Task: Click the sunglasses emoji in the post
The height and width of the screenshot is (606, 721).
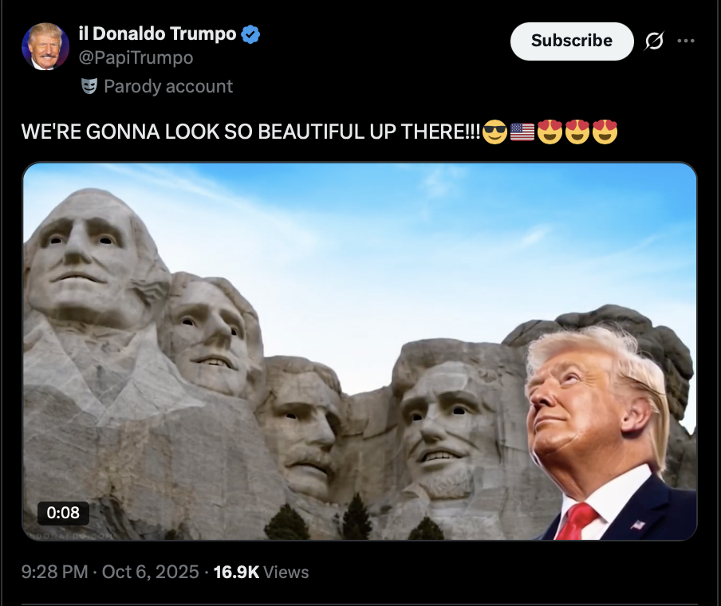Action: pos(494,132)
